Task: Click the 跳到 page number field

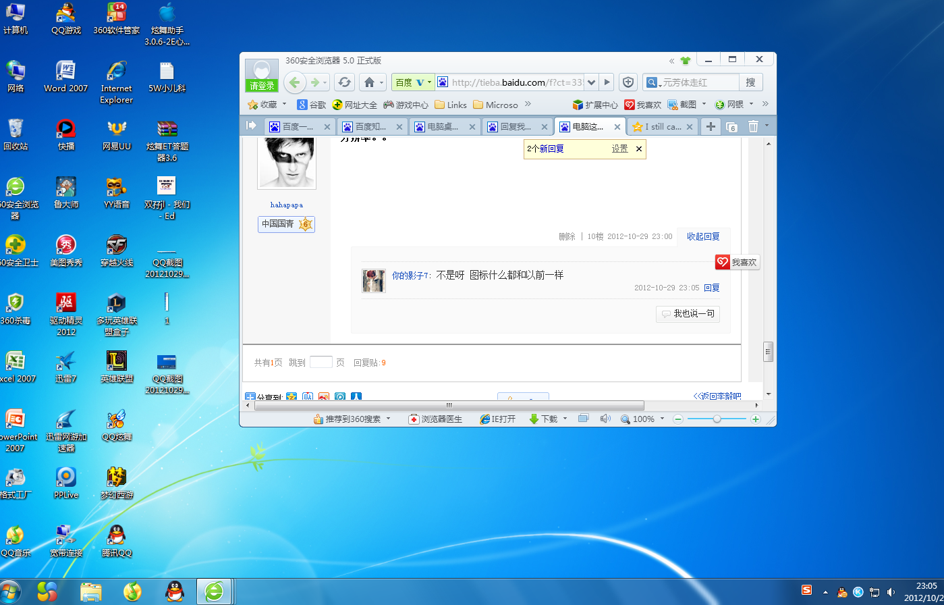Action: (x=321, y=362)
